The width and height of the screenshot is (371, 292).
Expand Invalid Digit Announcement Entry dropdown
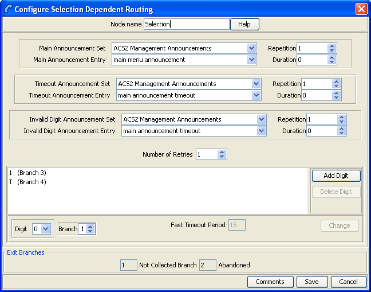[262, 131]
